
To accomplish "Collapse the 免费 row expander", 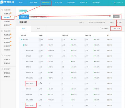I will tap(24, 45).
